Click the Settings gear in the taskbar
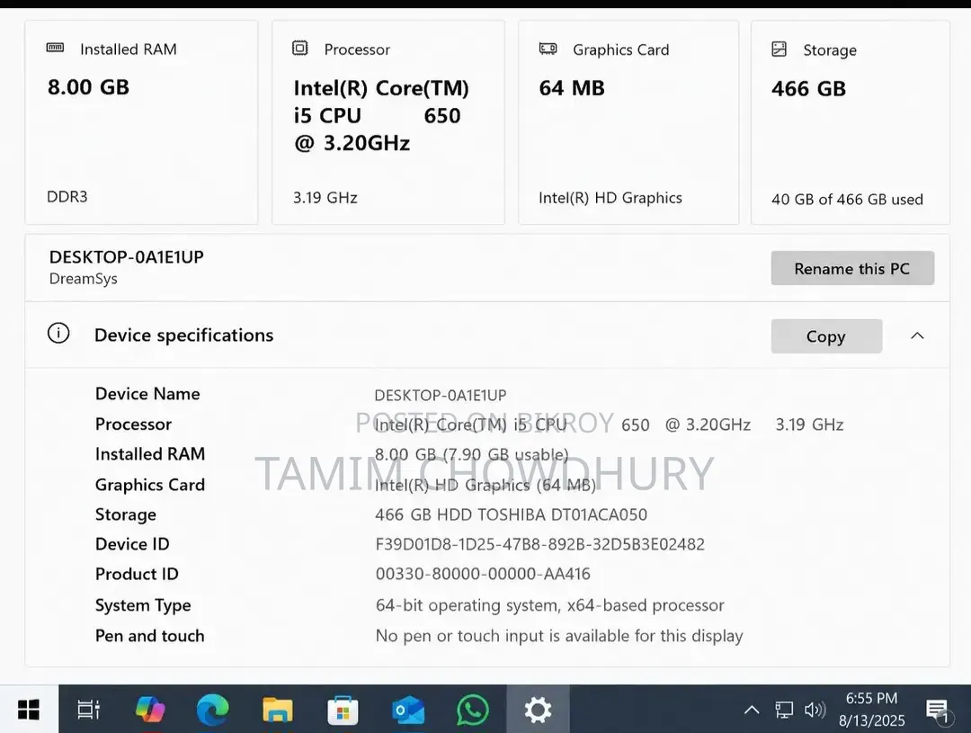This screenshot has width=971, height=733. click(538, 710)
